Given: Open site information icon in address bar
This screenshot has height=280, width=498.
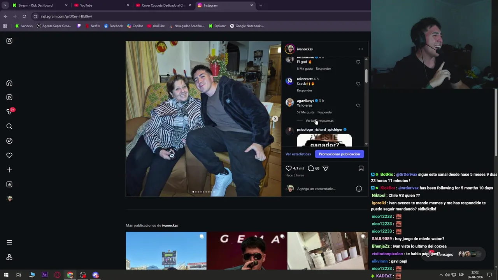Looking at the screenshot, I should [35, 16].
